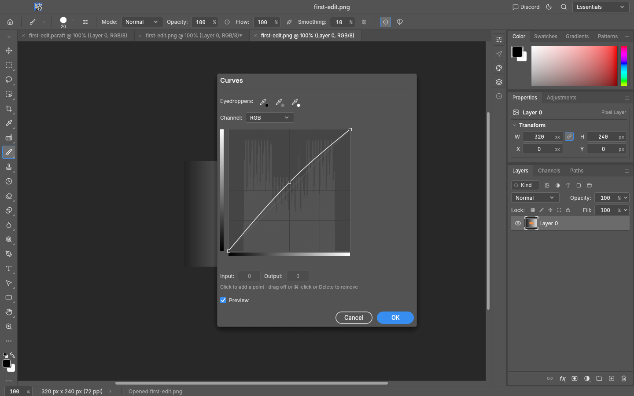The image size is (634, 396).
Task: Open the Essentials workspace dropdown
Action: pos(601,7)
